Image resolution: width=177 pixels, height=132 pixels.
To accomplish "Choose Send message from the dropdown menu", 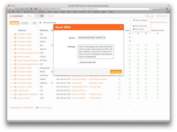I will (x=140, y=26).
